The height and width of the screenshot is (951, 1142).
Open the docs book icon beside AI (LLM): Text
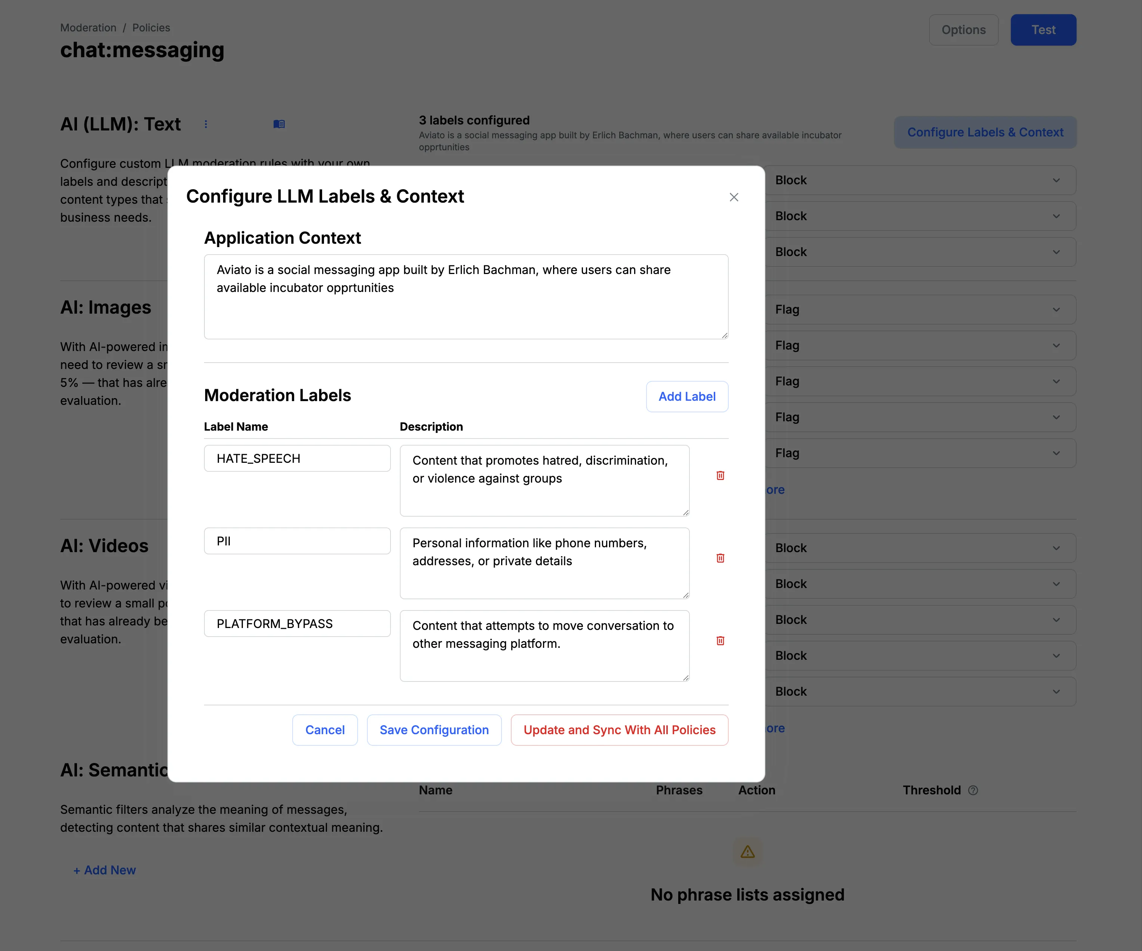tap(279, 124)
